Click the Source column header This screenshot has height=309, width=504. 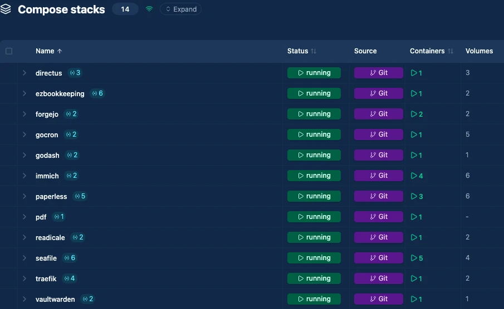point(365,51)
